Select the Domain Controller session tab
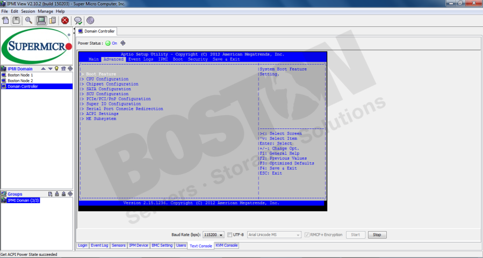 [x=96, y=31]
